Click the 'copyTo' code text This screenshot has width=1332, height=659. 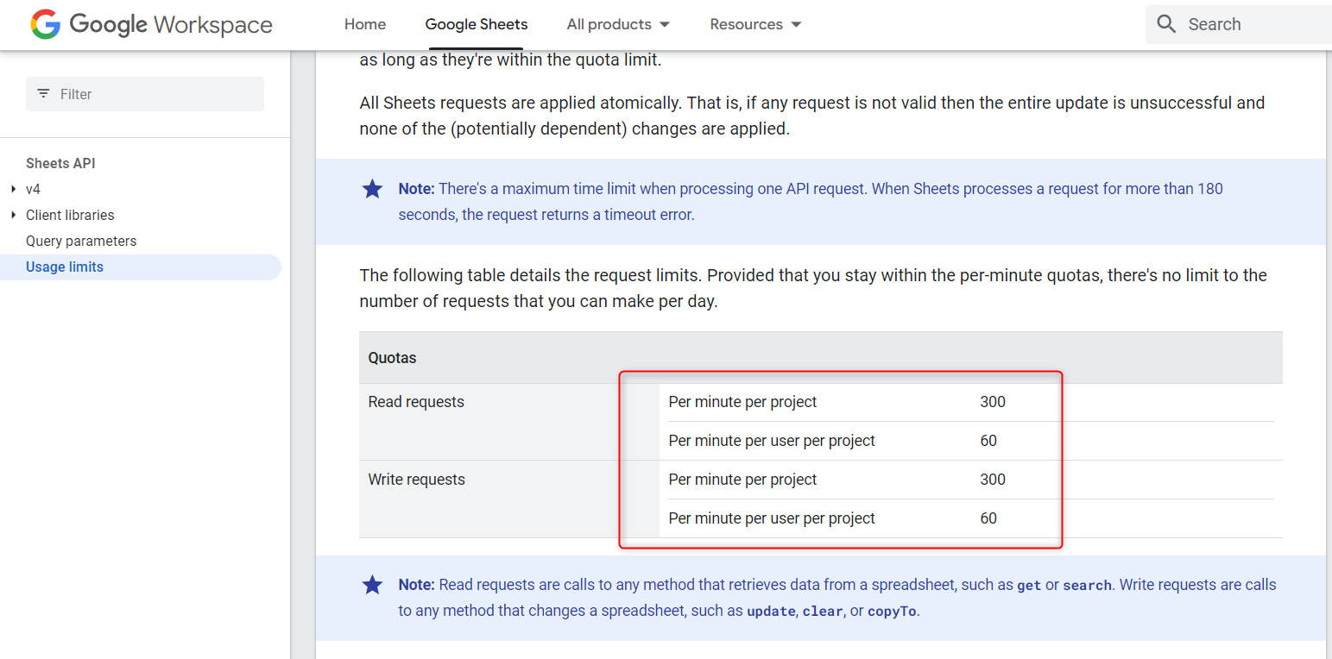coord(892,612)
